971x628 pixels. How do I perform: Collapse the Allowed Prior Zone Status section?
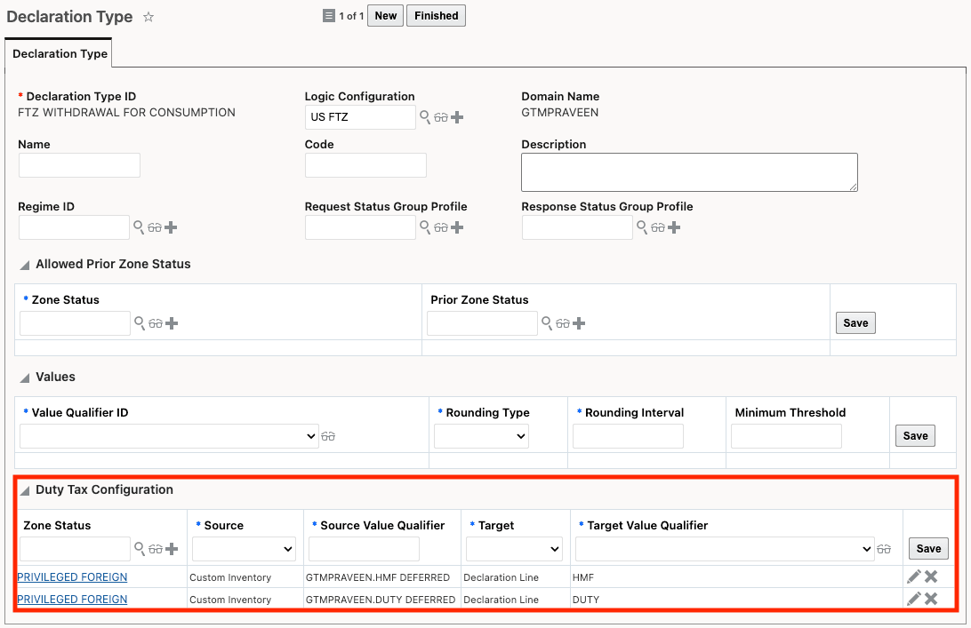pos(25,265)
